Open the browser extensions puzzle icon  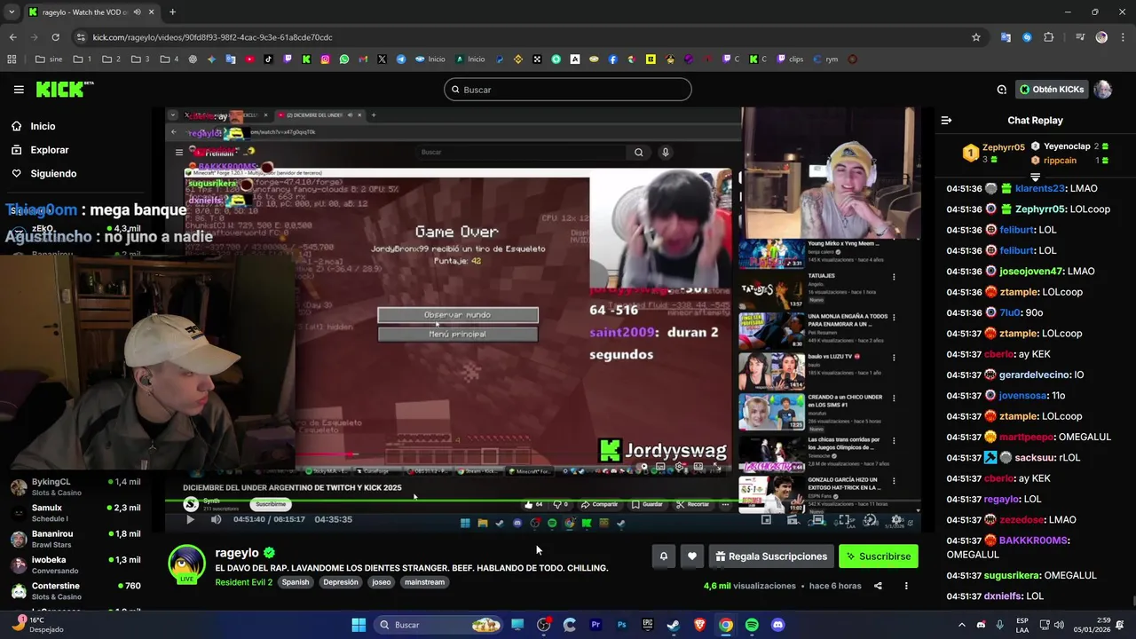(1049, 37)
